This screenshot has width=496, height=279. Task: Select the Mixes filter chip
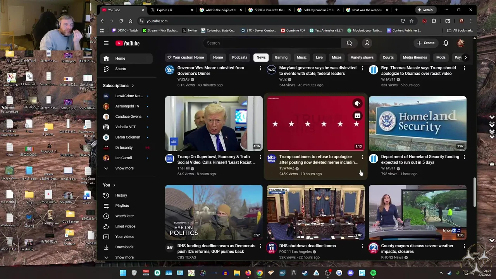(337, 57)
